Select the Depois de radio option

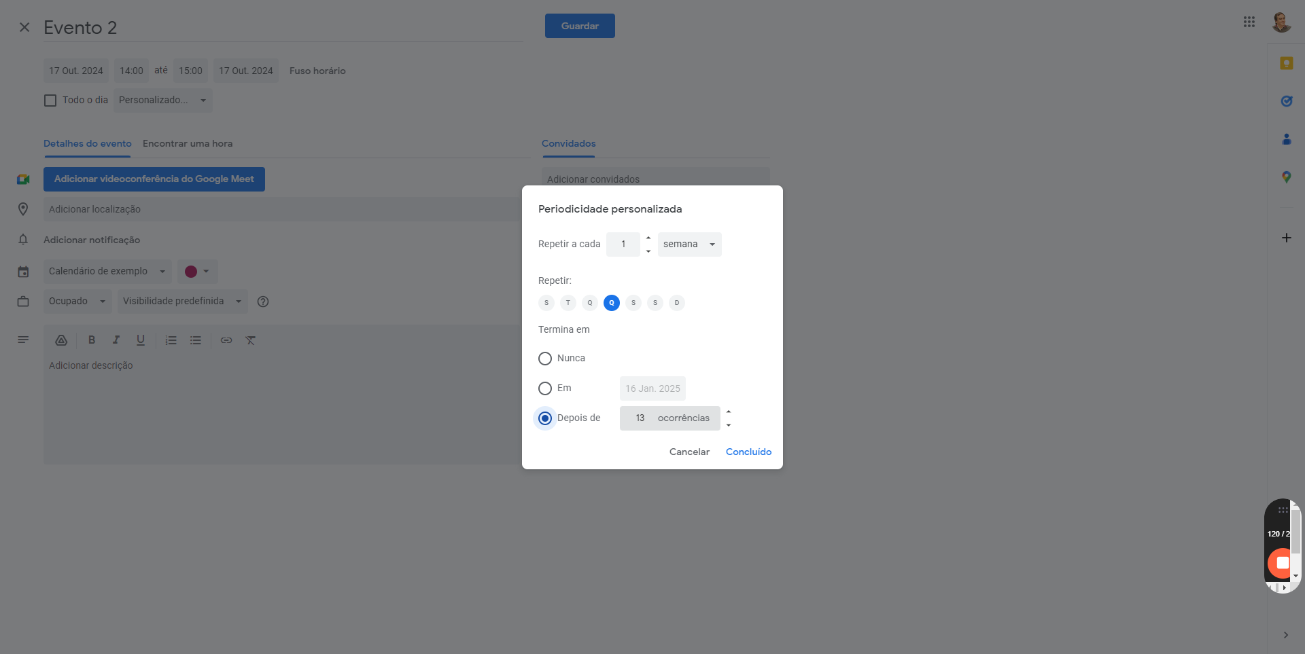pos(545,418)
